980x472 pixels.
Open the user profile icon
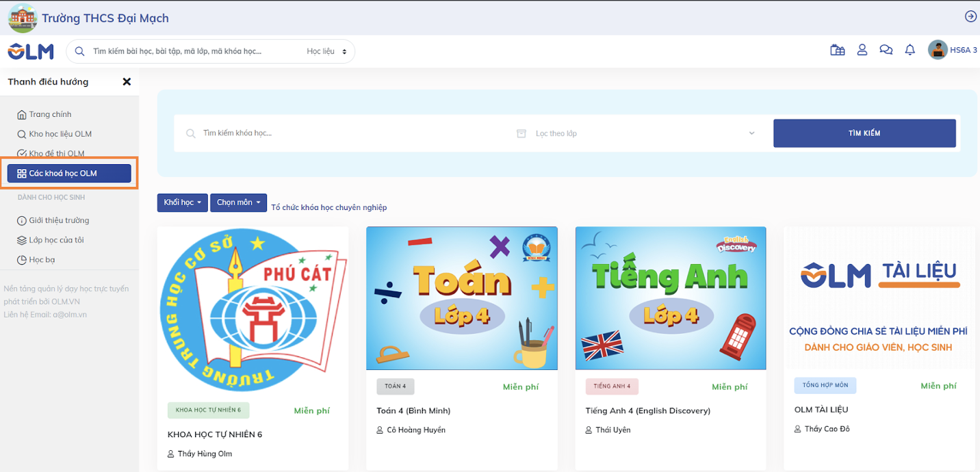862,50
